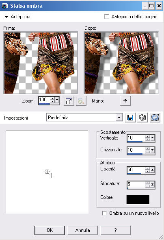
Task: Open the black Colore swatch
Action: pos(138,199)
